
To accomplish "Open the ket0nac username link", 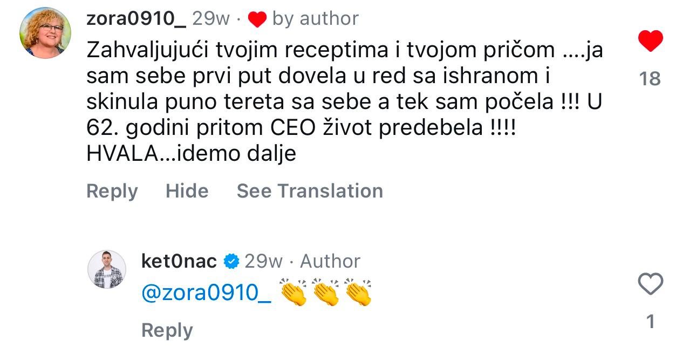I will tap(179, 262).
